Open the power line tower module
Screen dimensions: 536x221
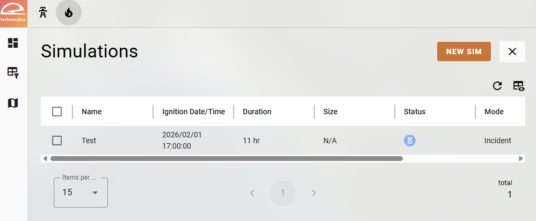pyautogui.click(x=43, y=13)
